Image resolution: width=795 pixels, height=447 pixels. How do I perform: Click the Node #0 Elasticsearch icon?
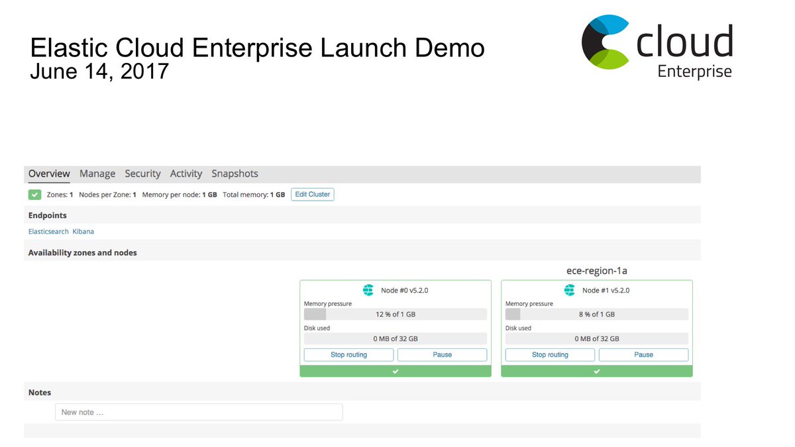[x=368, y=290]
